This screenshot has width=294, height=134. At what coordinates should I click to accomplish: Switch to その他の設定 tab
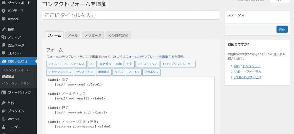118,35
